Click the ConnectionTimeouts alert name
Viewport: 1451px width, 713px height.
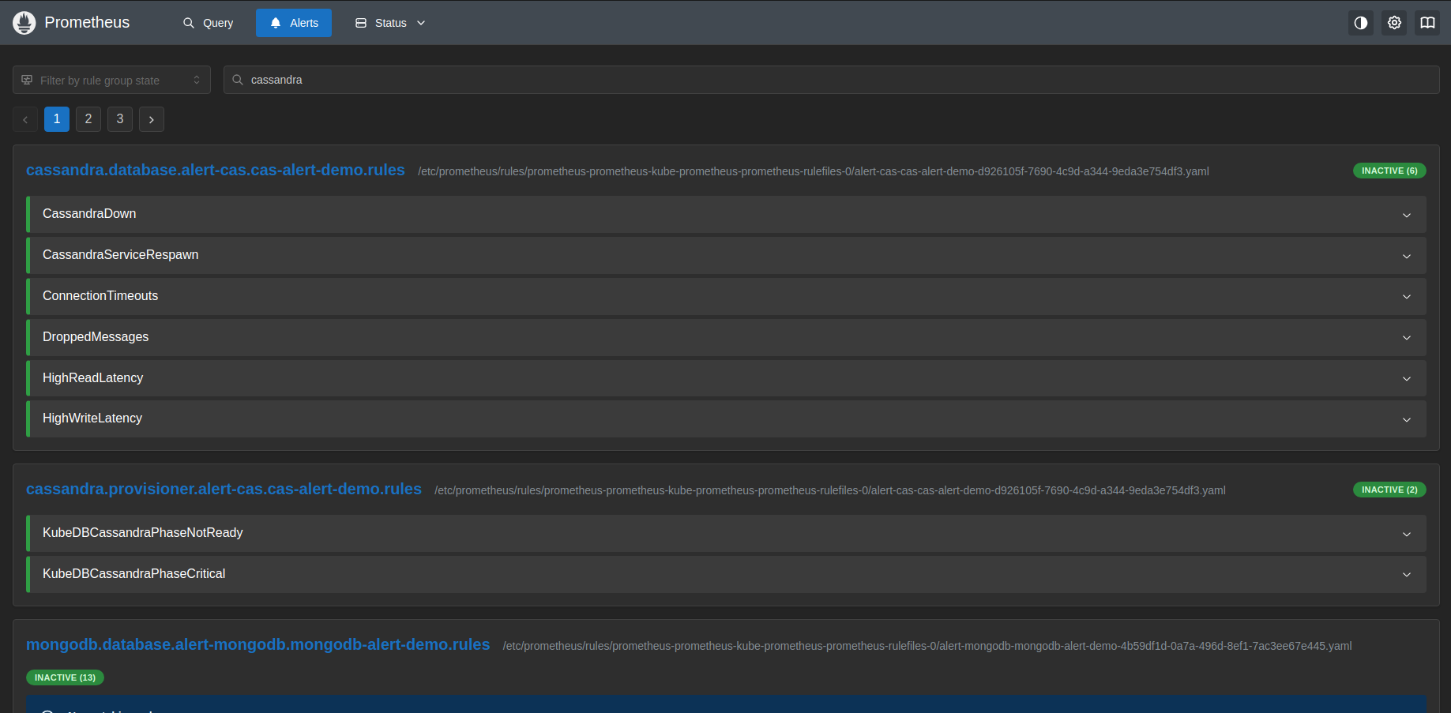[100, 296]
